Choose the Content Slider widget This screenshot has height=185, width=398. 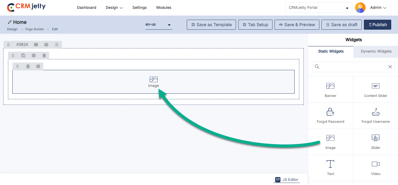[376, 90]
